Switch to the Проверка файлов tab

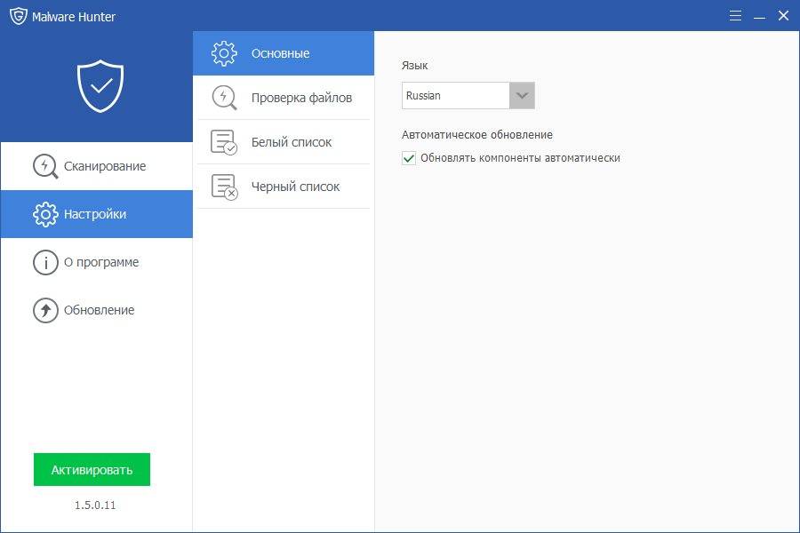tap(284, 98)
